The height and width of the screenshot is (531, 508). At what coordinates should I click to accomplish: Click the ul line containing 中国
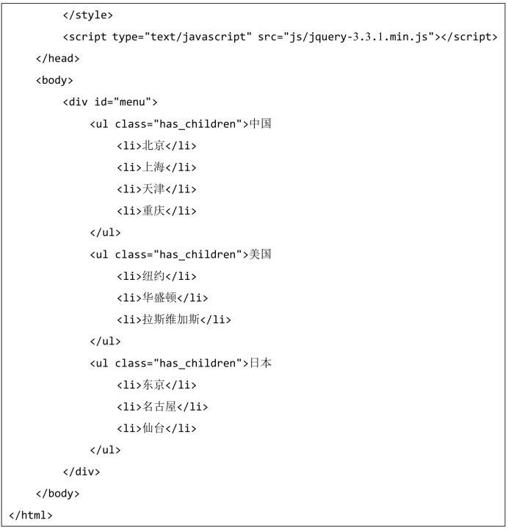[181, 124]
